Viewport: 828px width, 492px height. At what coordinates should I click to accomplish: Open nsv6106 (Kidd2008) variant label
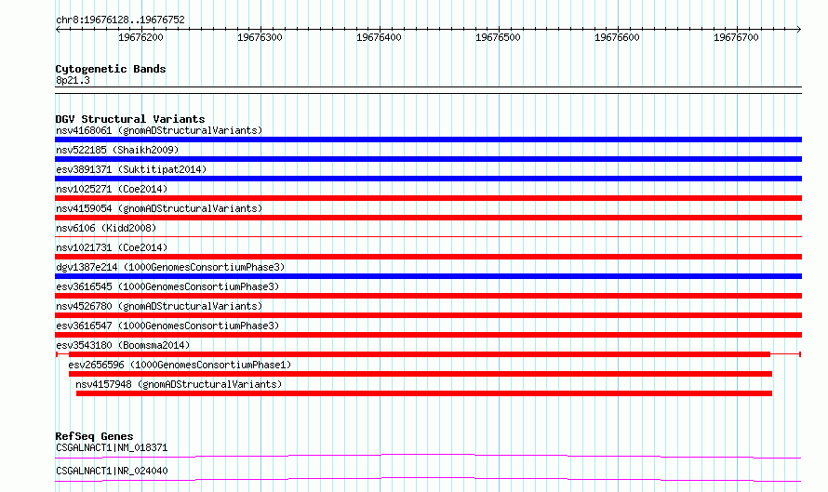(106, 228)
